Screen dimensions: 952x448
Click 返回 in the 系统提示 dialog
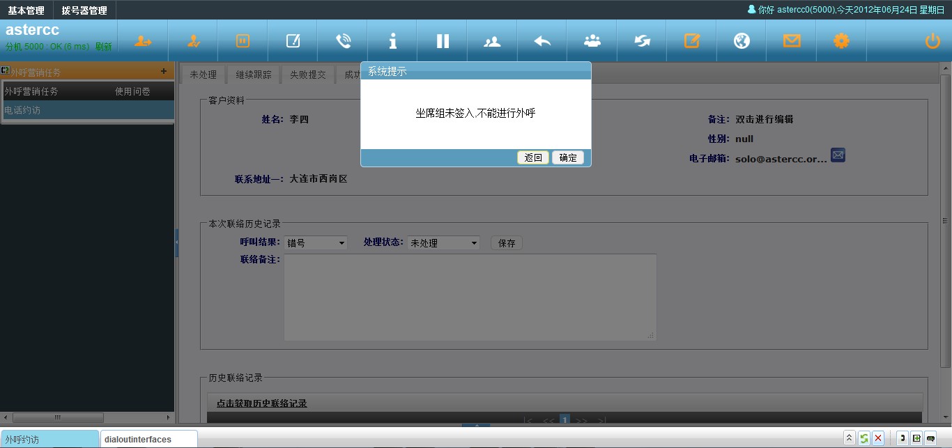point(533,157)
